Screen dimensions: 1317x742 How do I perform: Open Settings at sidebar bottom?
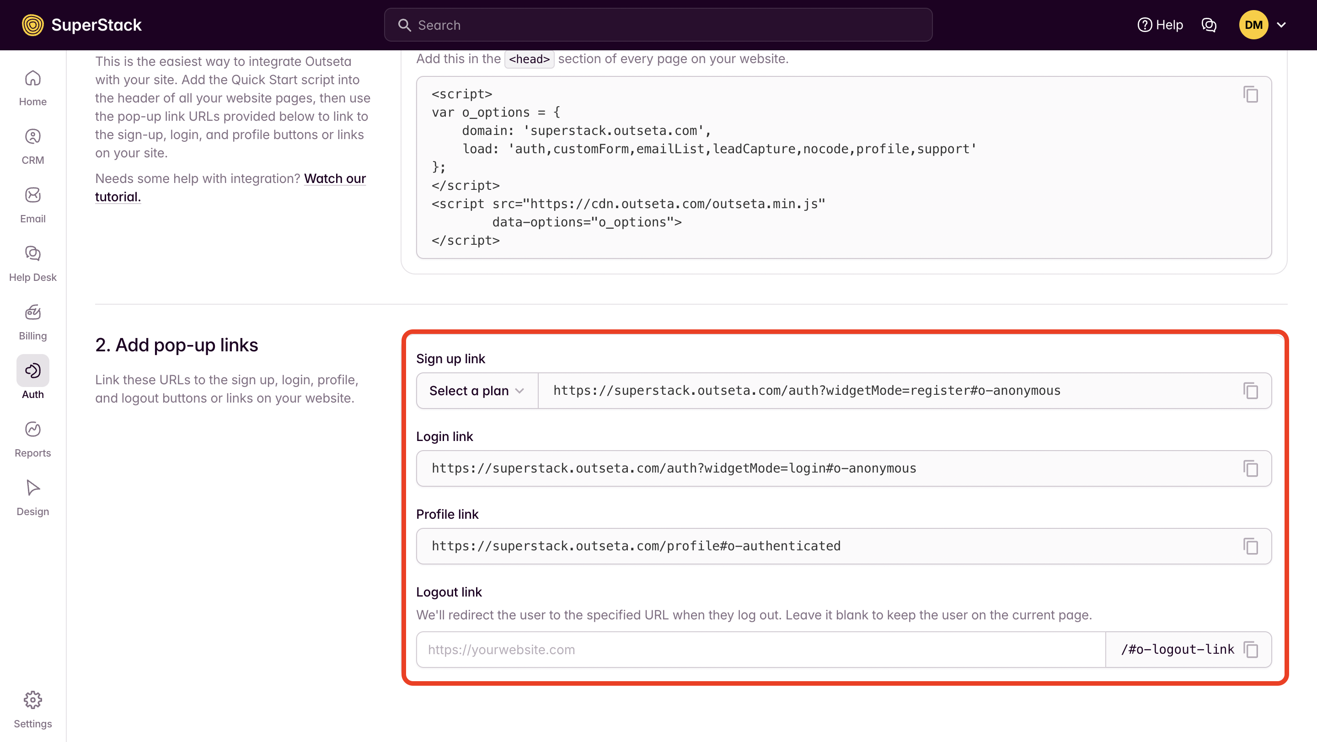pos(33,709)
